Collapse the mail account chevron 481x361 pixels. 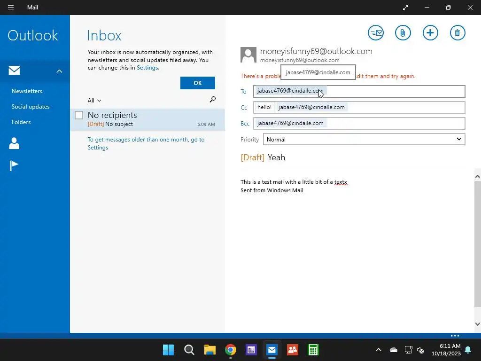click(x=59, y=71)
